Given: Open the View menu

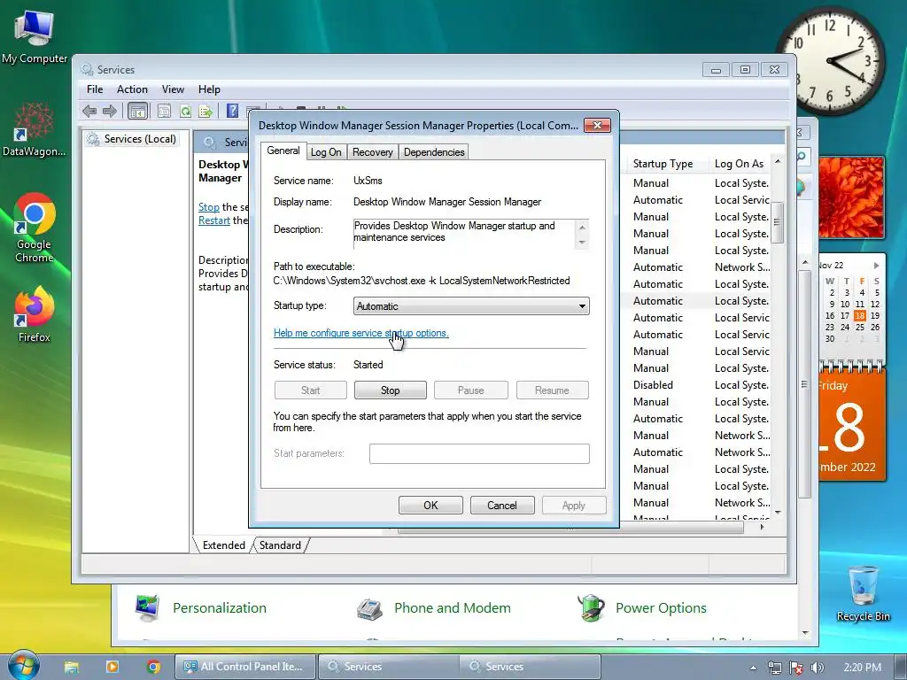Looking at the screenshot, I should [x=173, y=89].
